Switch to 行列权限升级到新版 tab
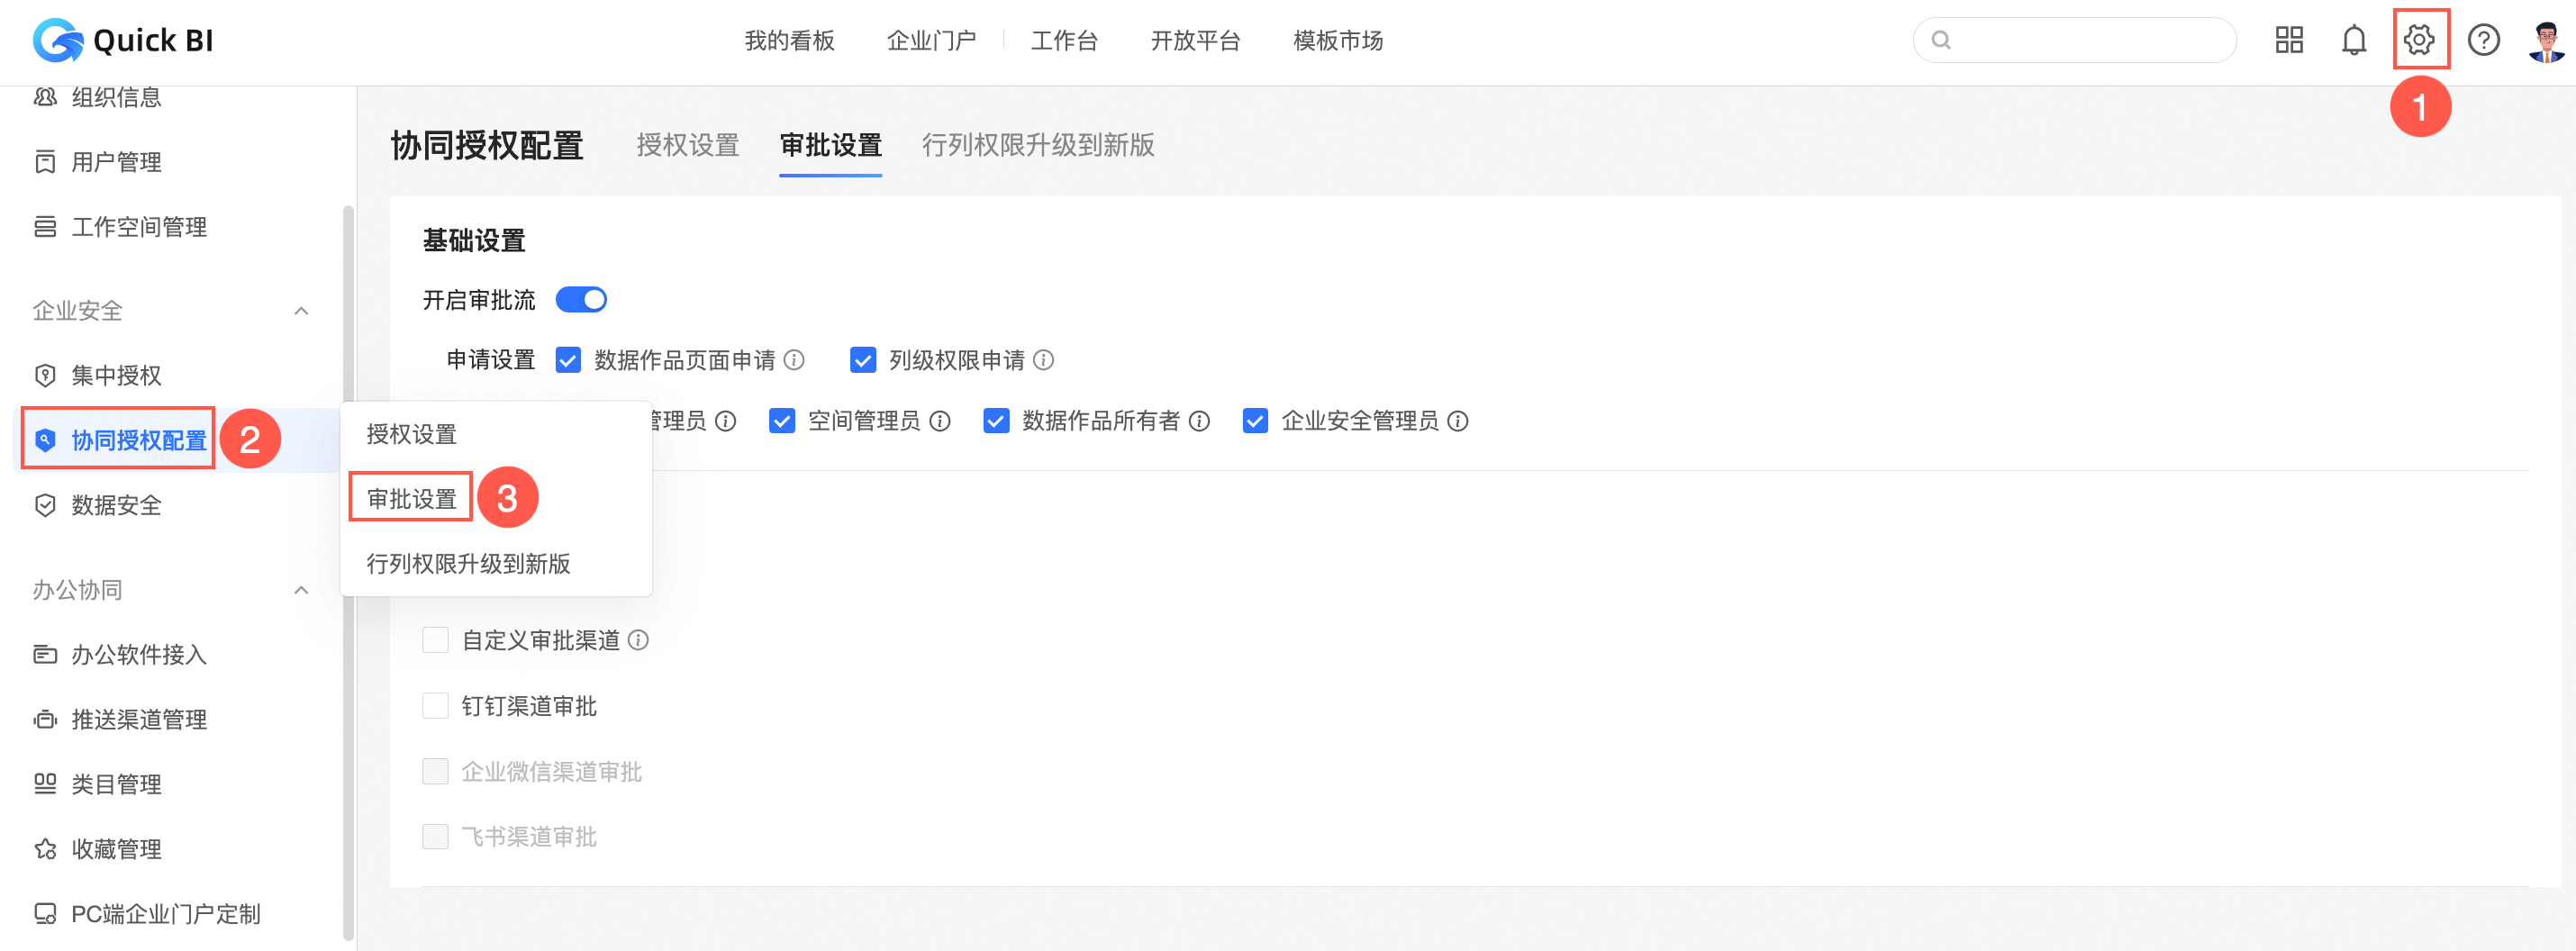The image size is (2576, 951). click(1038, 145)
